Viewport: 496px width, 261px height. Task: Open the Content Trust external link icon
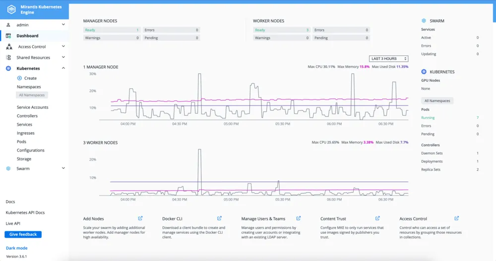(377, 218)
